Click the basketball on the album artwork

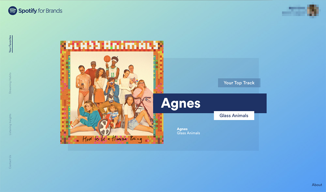(107, 59)
